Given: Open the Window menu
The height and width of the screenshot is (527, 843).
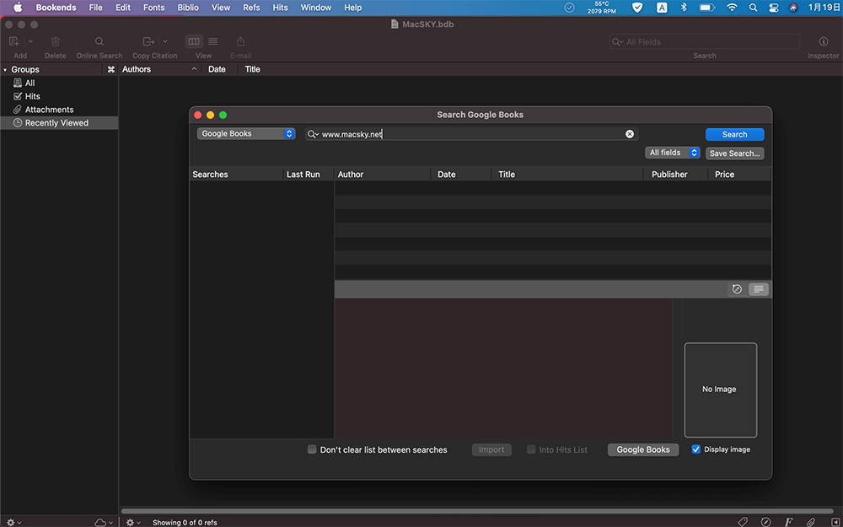Looking at the screenshot, I should (x=315, y=8).
